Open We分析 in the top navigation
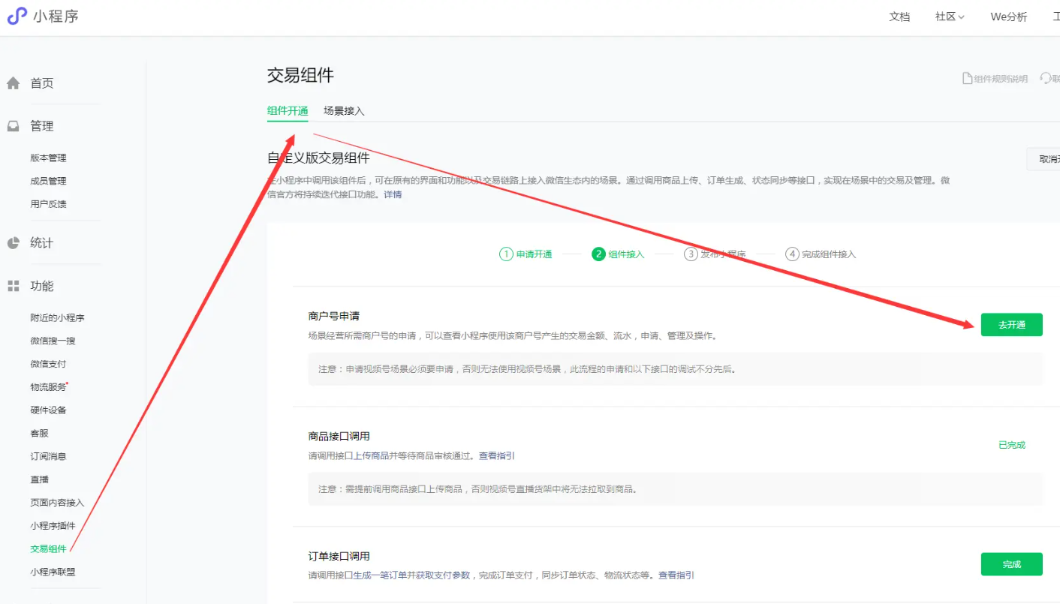 1009,17
